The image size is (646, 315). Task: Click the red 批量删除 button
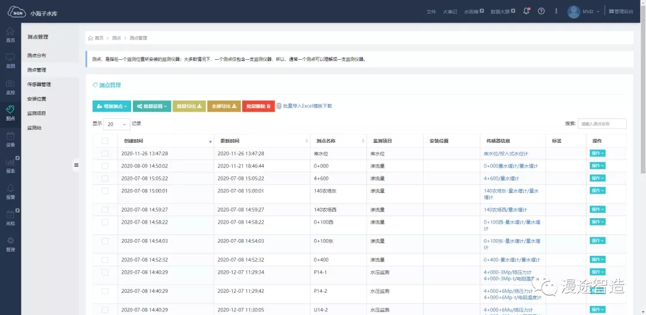click(258, 106)
